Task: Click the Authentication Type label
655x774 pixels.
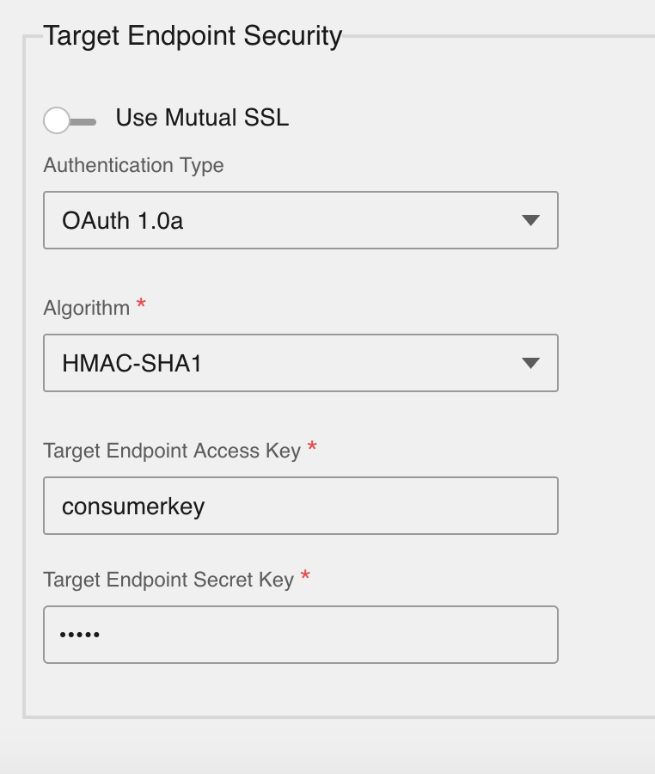Action: 133,165
